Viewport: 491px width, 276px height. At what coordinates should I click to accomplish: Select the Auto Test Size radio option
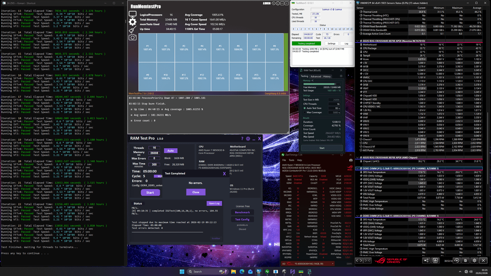(304, 108)
